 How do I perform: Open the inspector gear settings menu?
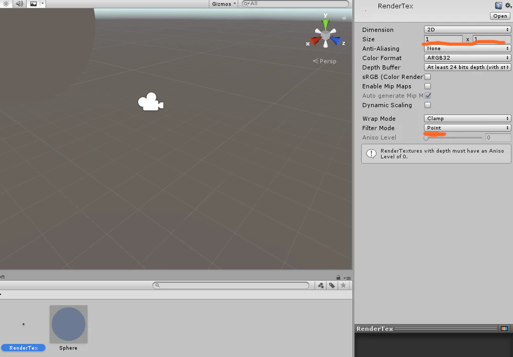coord(508,5)
